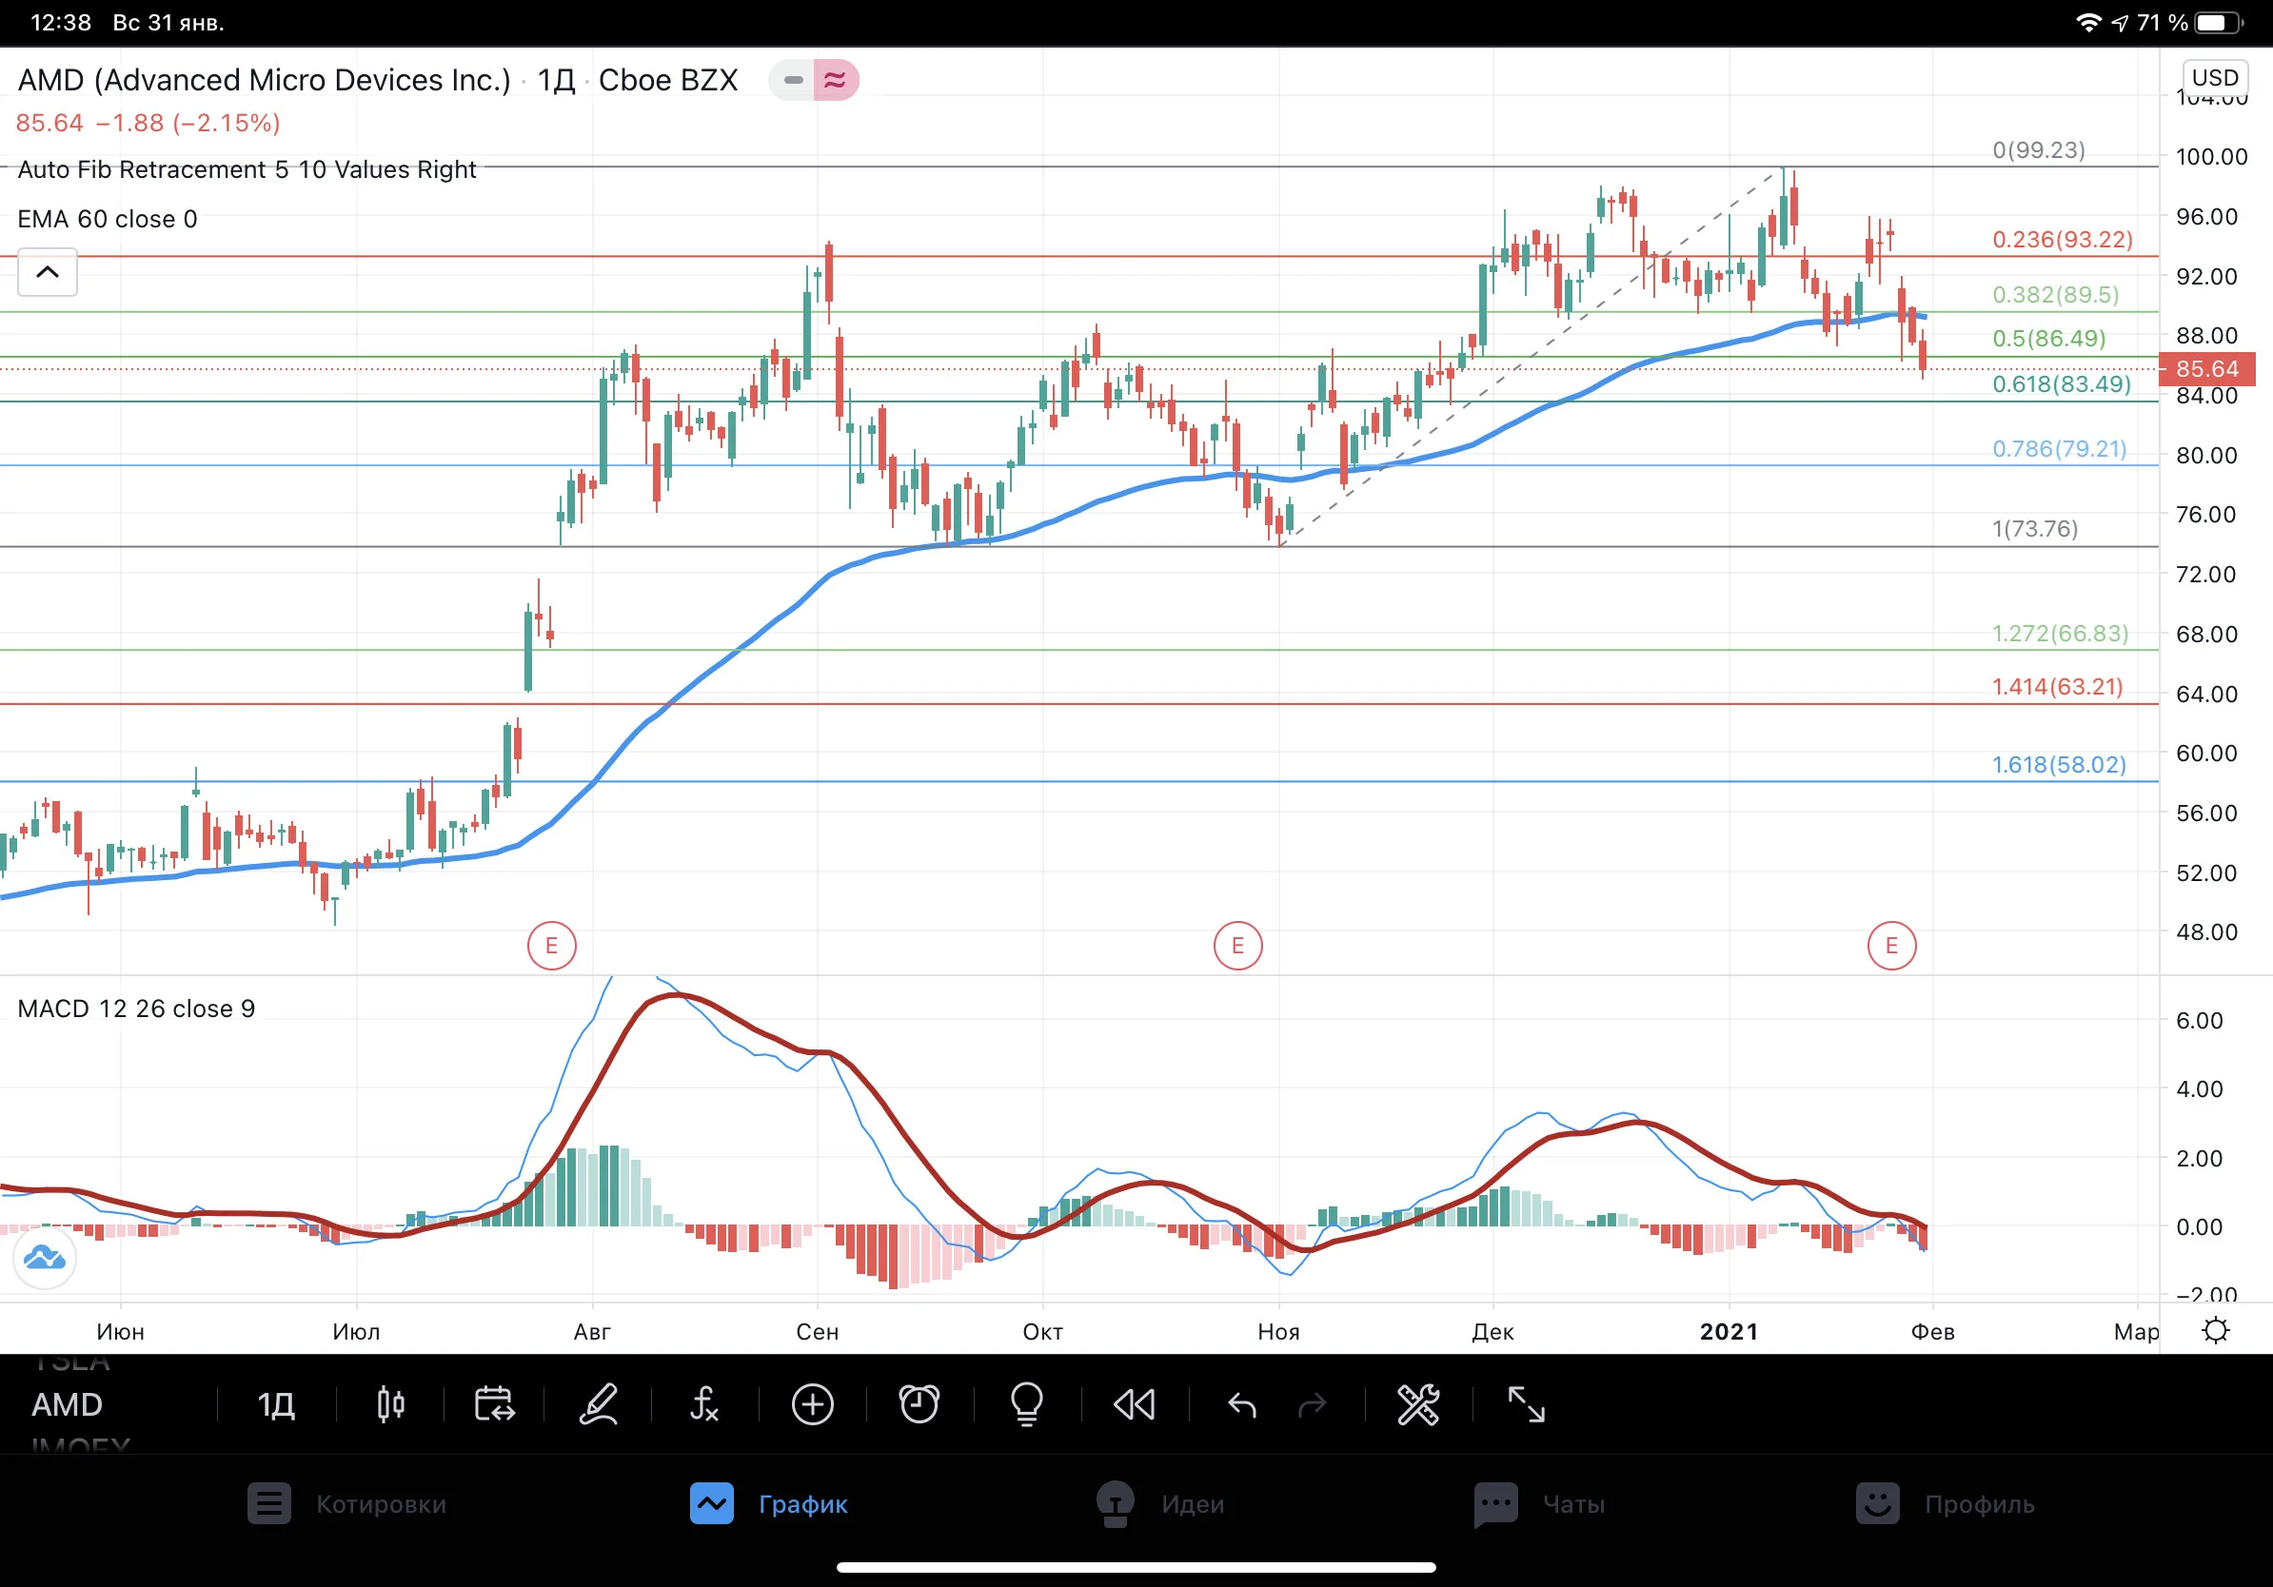Switch to the Котировки tab
Screen dimensions: 2273x1587
click(347, 1504)
